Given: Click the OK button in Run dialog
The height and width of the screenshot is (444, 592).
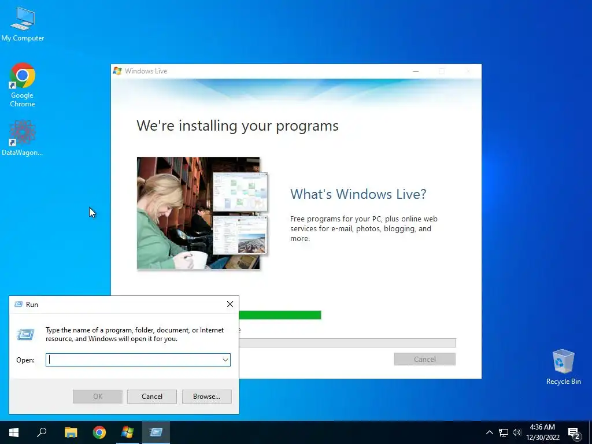Looking at the screenshot, I should [98, 397].
